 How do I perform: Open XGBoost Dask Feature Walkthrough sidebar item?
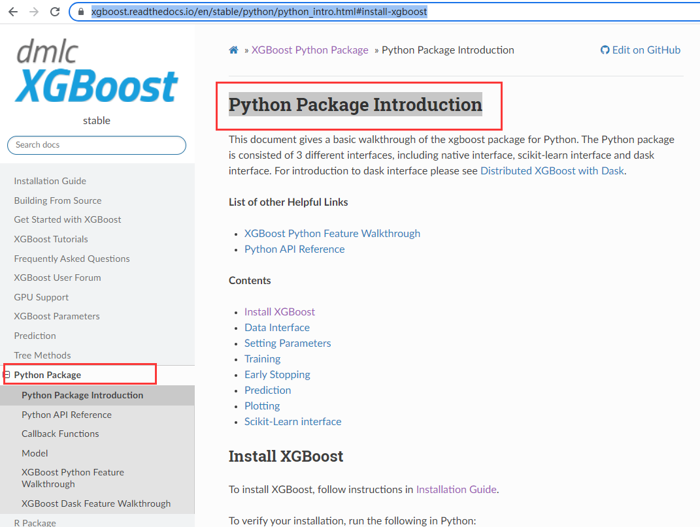96,503
